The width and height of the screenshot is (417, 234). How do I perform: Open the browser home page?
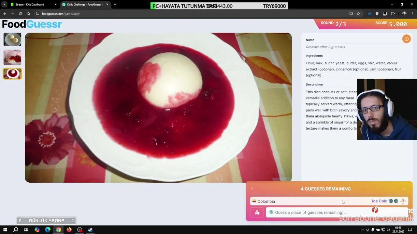pyautogui.click(x=28, y=14)
